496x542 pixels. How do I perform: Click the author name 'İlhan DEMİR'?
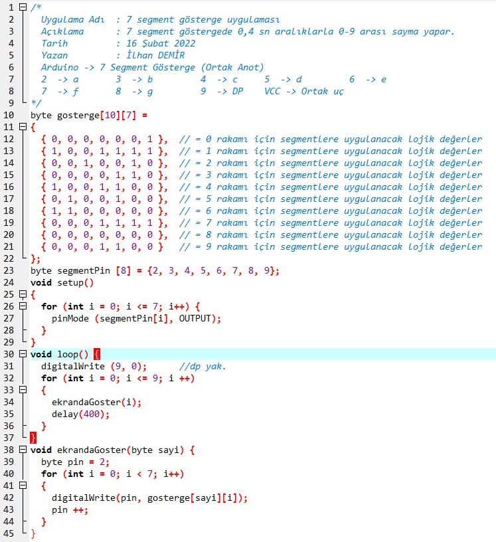[155, 55]
